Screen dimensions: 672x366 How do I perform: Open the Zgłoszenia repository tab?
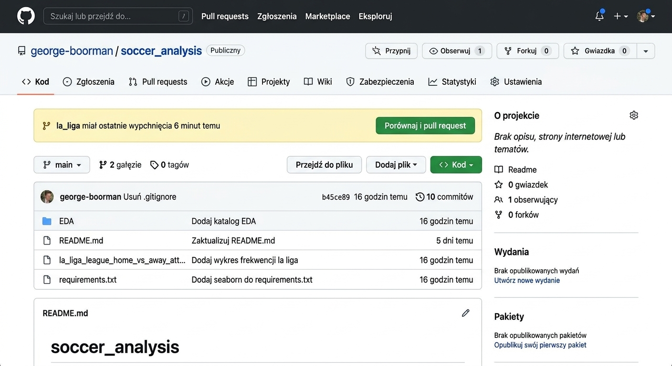tap(89, 82)
